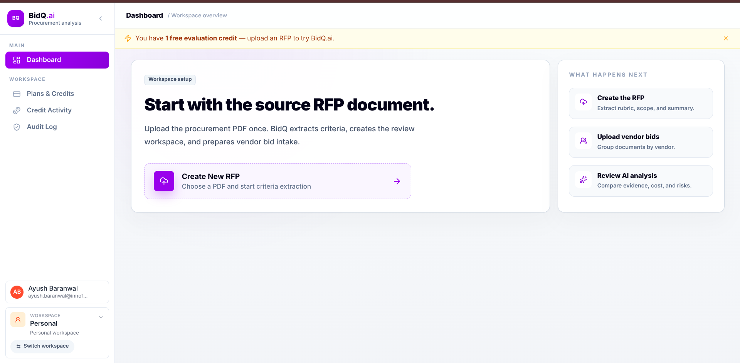Click the Credit Activity coins icon
Viewport: 740px width, 363px height.
pos(17,110)
